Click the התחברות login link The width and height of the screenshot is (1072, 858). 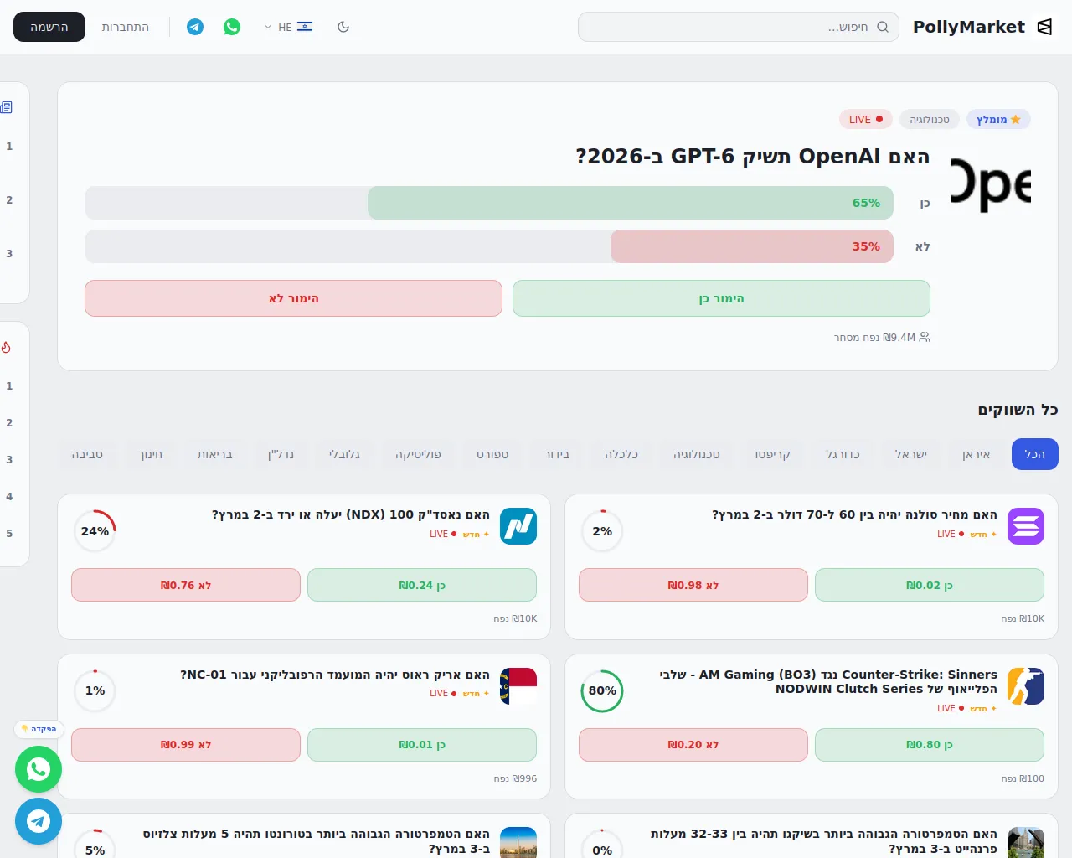126,27
